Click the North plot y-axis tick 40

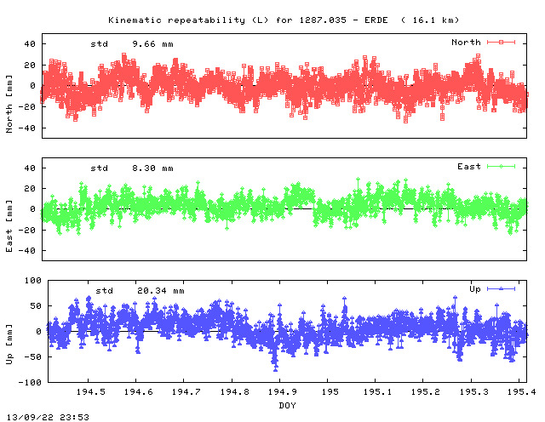[30, 44]
